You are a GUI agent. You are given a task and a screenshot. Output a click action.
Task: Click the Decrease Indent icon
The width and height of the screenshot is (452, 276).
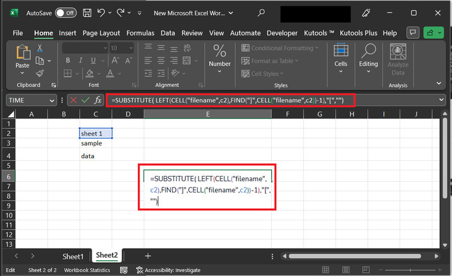pos(148,73)
